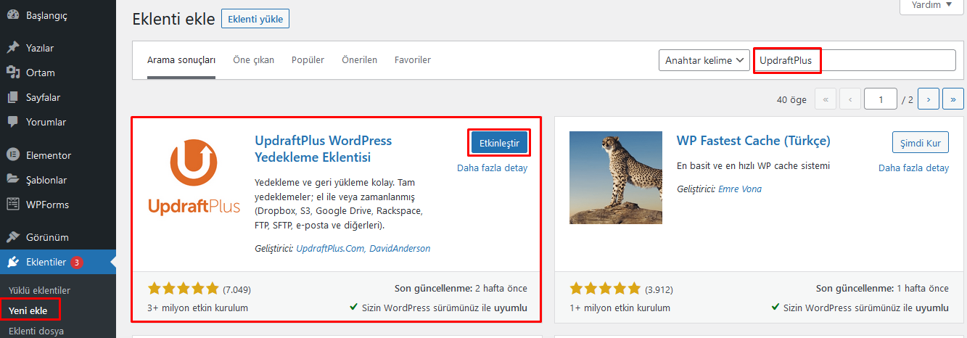Click the red update count badge
This screenshot has width=967, height=338.
[77, 262]
